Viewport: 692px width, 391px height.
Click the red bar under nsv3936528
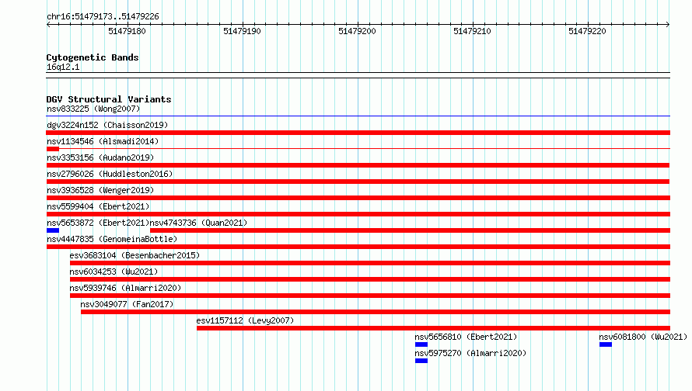pos(358,198)
